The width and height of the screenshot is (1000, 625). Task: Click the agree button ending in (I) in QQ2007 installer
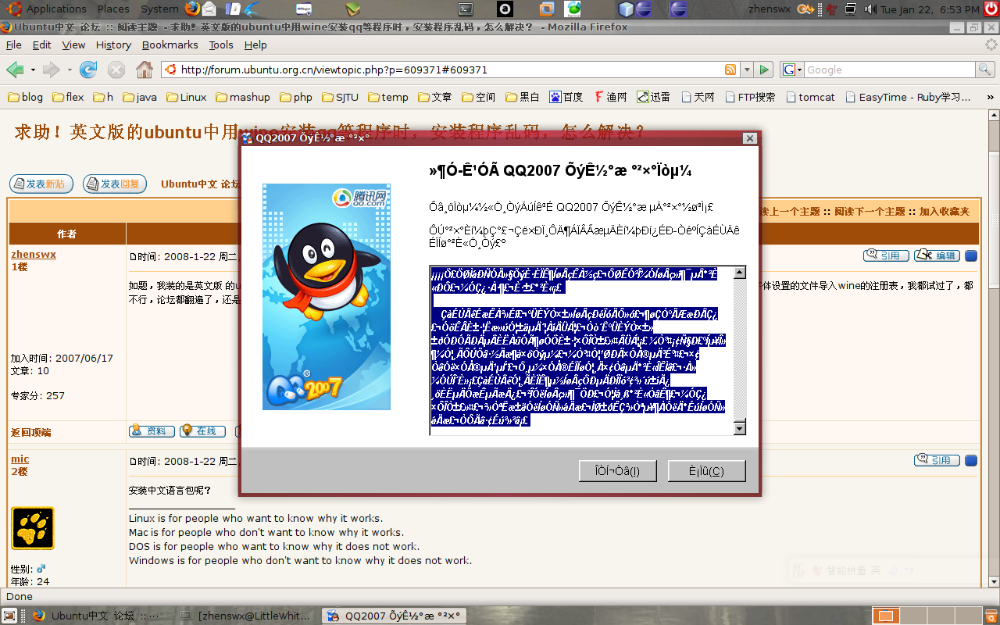point(617,471)
